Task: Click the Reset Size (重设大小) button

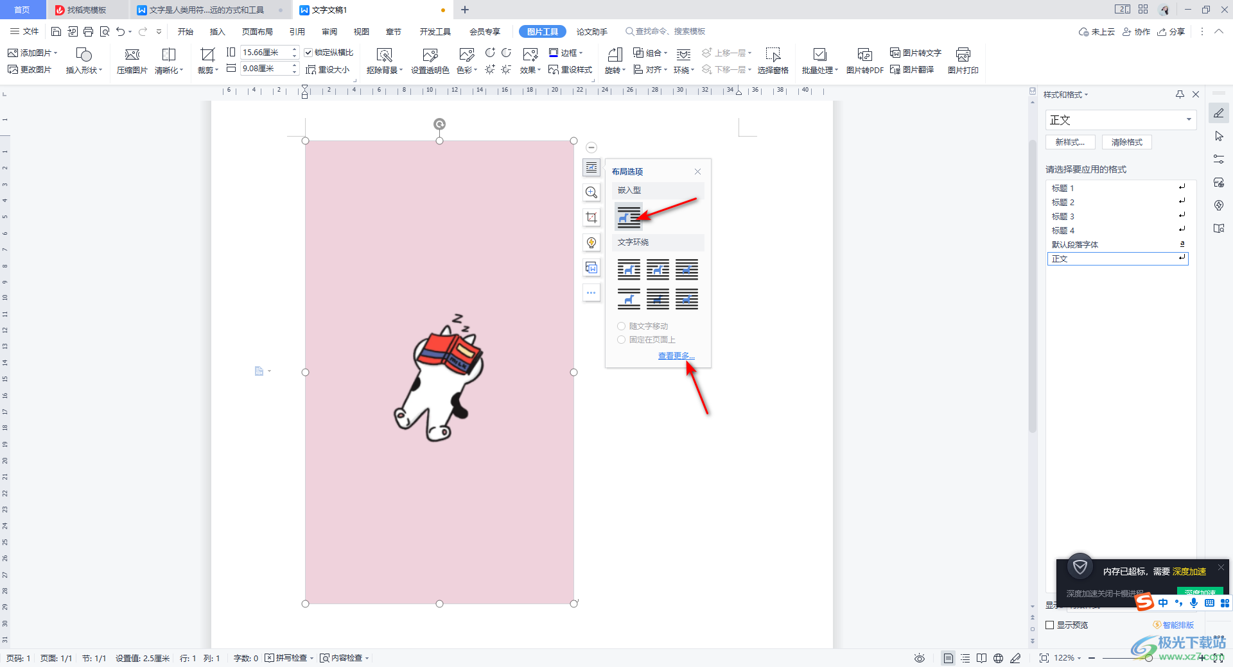Action: coord(328,69)
